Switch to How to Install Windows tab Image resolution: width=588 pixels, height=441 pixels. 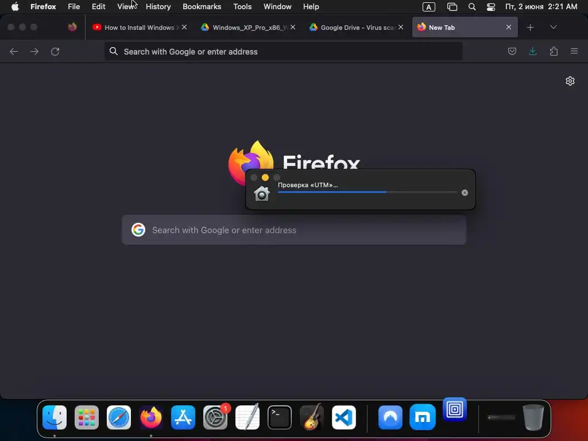pyautogui.click(x=139, y=28)
